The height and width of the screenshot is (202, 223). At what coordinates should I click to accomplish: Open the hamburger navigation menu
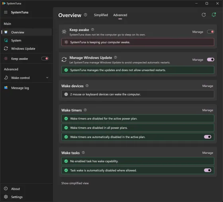pos(6,12)
